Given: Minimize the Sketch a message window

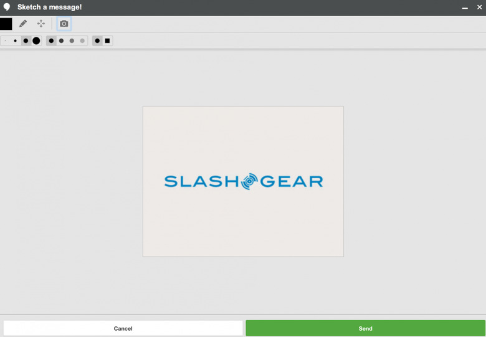Looking at the screenshot, I should coord(465,7).
